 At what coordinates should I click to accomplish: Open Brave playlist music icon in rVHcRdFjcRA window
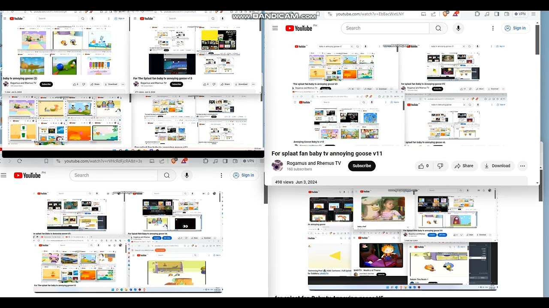click(215, 161)
